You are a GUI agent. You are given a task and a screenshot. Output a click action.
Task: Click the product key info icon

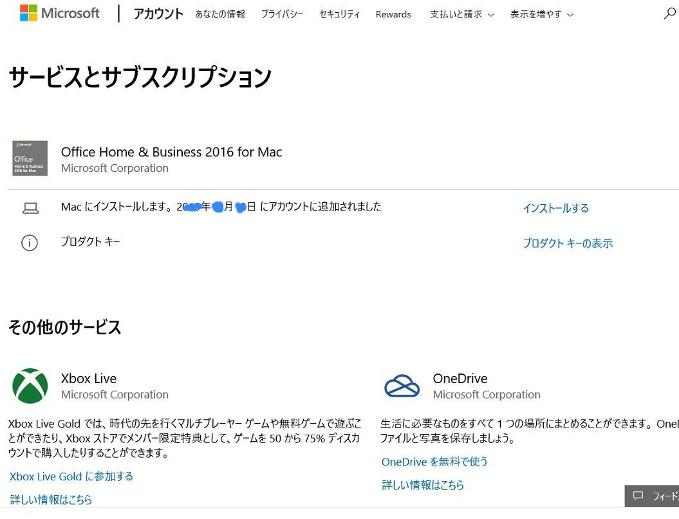[x=30, y=243]
